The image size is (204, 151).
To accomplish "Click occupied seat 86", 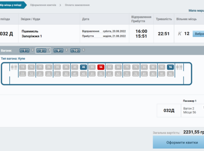I will (153, 67).
